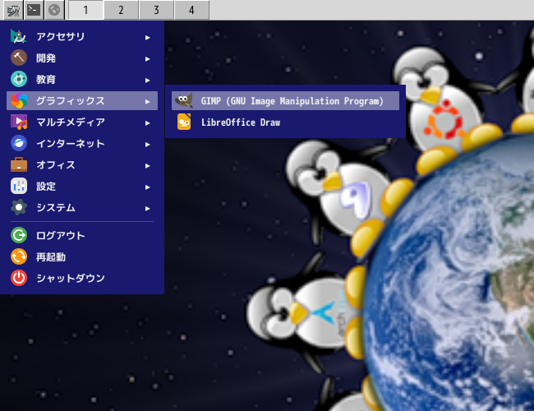Expand the 設定 submenu arrow
534x411 pixels.
coord(147,187)
